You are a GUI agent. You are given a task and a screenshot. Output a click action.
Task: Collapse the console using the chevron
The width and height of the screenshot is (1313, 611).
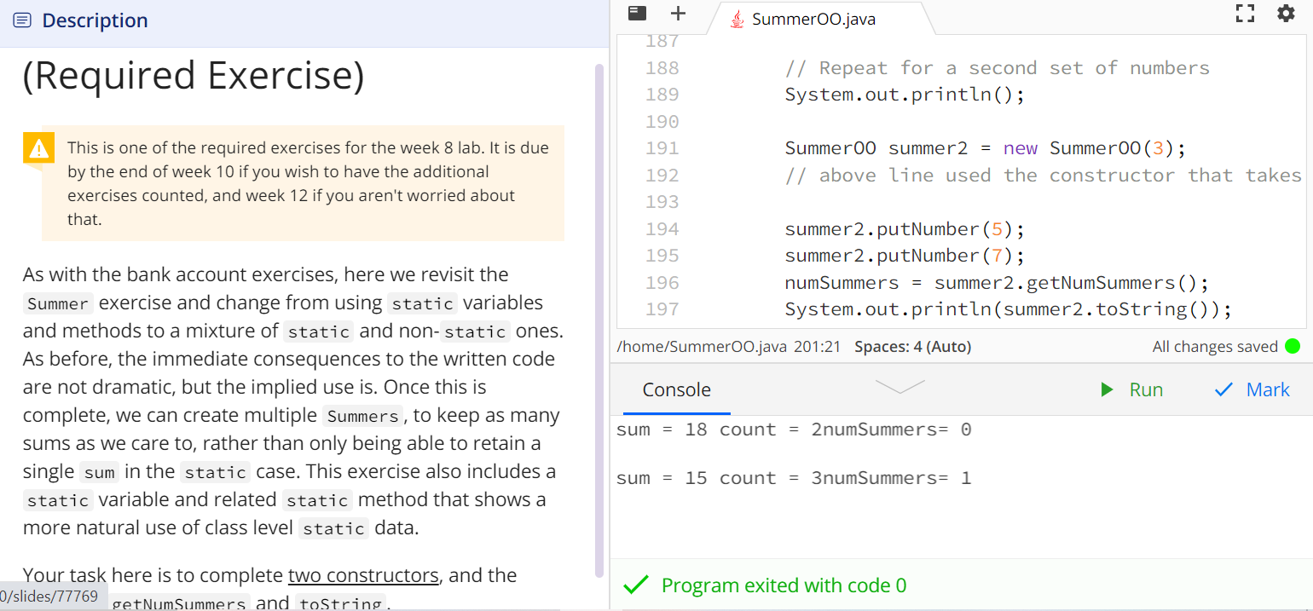pos(899,388)
